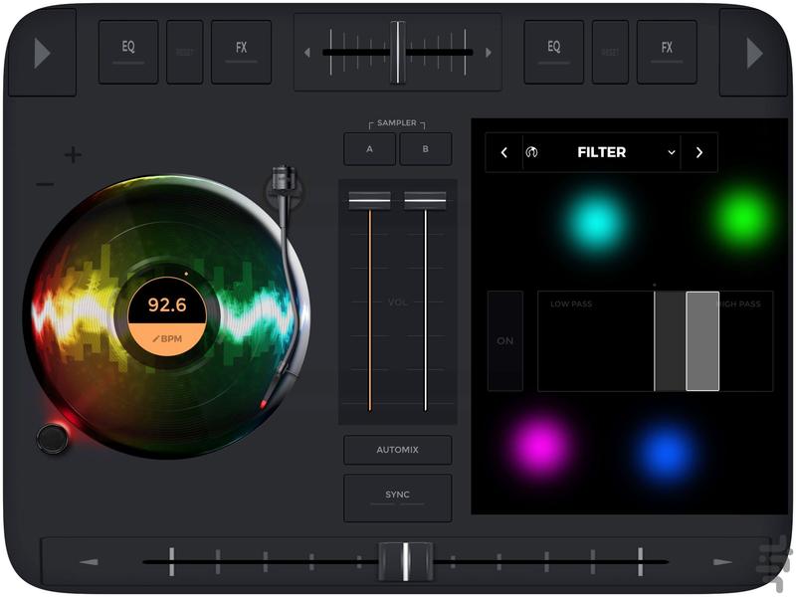
Task: Click the knob icon beside FILTER
Action: point(532,152)
